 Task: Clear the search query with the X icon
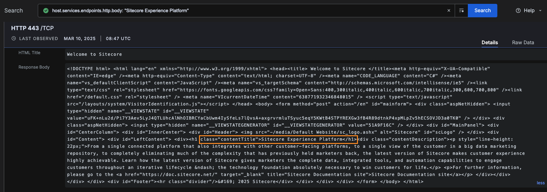pyautogui.click(x=449, y=11)
